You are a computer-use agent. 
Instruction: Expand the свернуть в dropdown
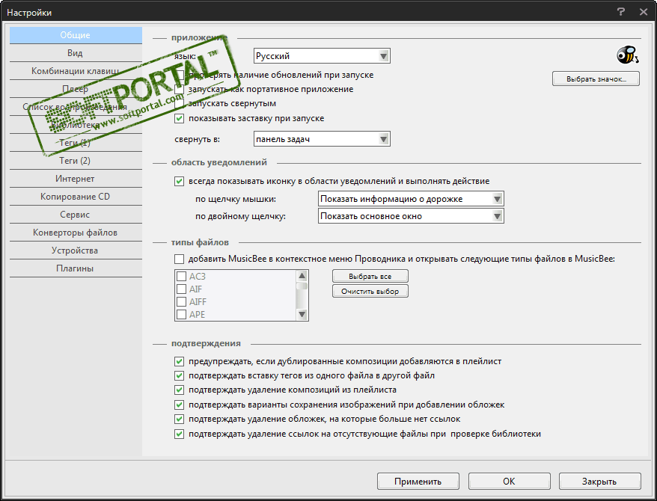click(x=322, y=139)
